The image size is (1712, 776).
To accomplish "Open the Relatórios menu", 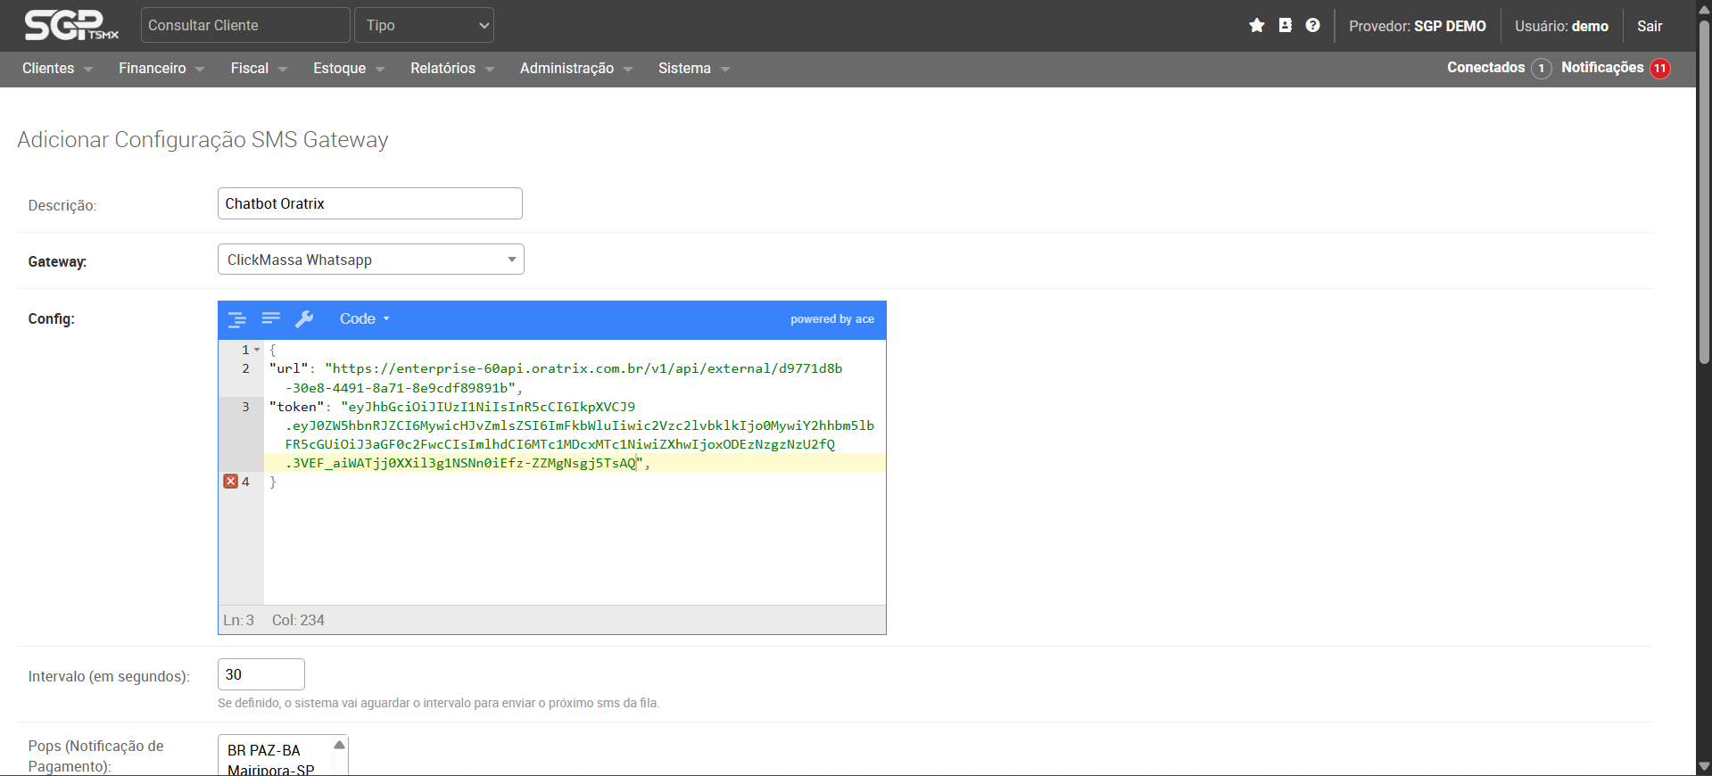I will [451, 69].
